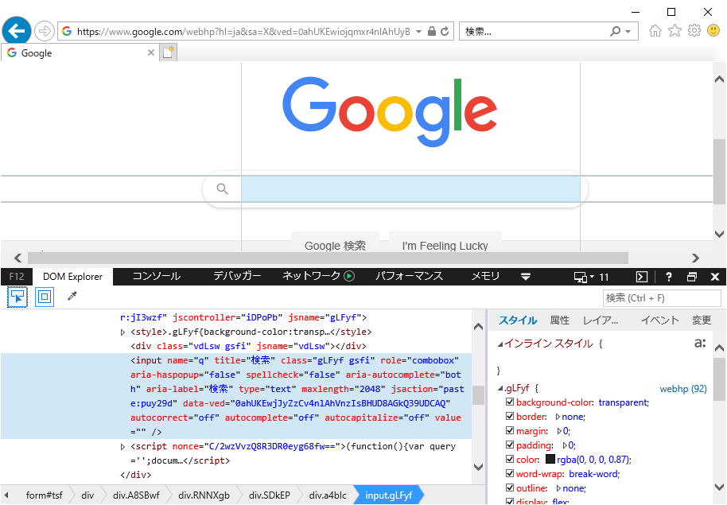Expand the style element node
This screenshot has width=727, height=505.
pos(122,332)
